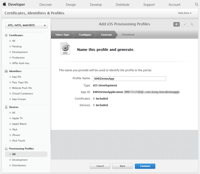The height and width of the screenshot is (174, 200).
Task: Open the search magnifier in top navigation
Action: pyautogui.click(x=196, y=4)
